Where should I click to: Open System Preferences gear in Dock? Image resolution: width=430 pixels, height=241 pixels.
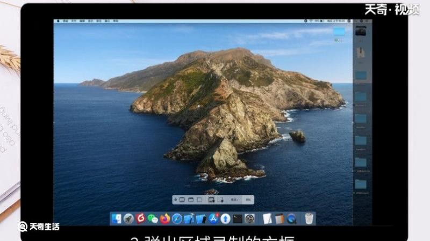(249, 219)
